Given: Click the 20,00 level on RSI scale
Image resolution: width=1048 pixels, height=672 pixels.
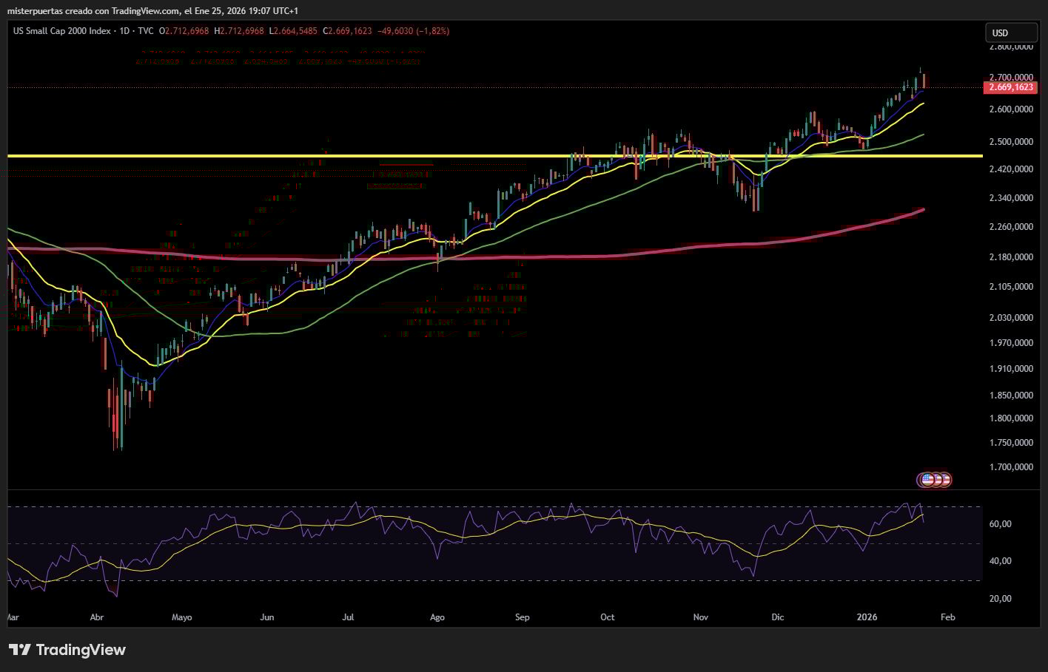Looking at the screenshot, I should (x=1001, y=599).
